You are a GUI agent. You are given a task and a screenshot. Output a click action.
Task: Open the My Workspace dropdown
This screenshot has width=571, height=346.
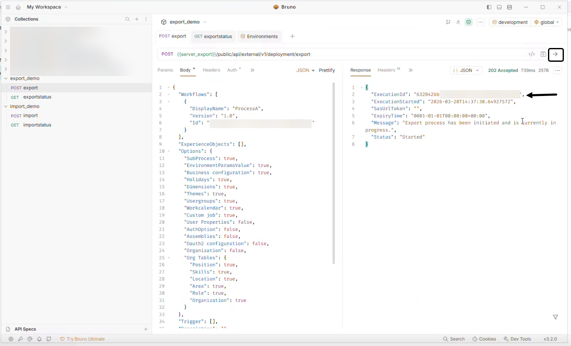pyautogui.click(x=47, y=7)
